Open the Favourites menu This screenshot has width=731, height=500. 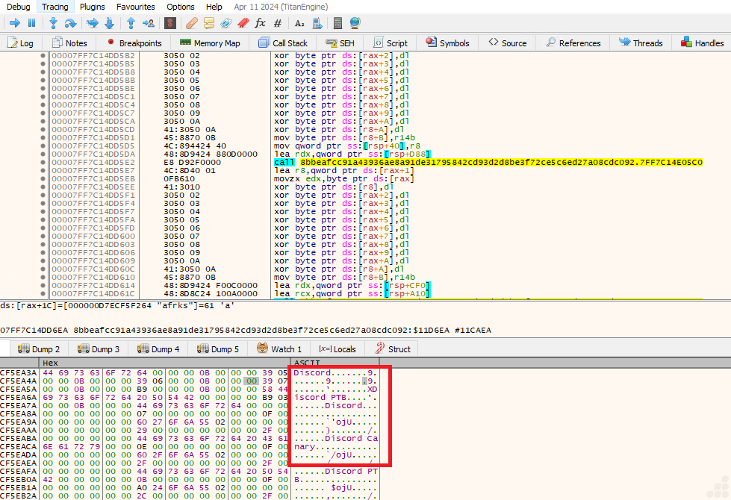[x=135, y=7]
